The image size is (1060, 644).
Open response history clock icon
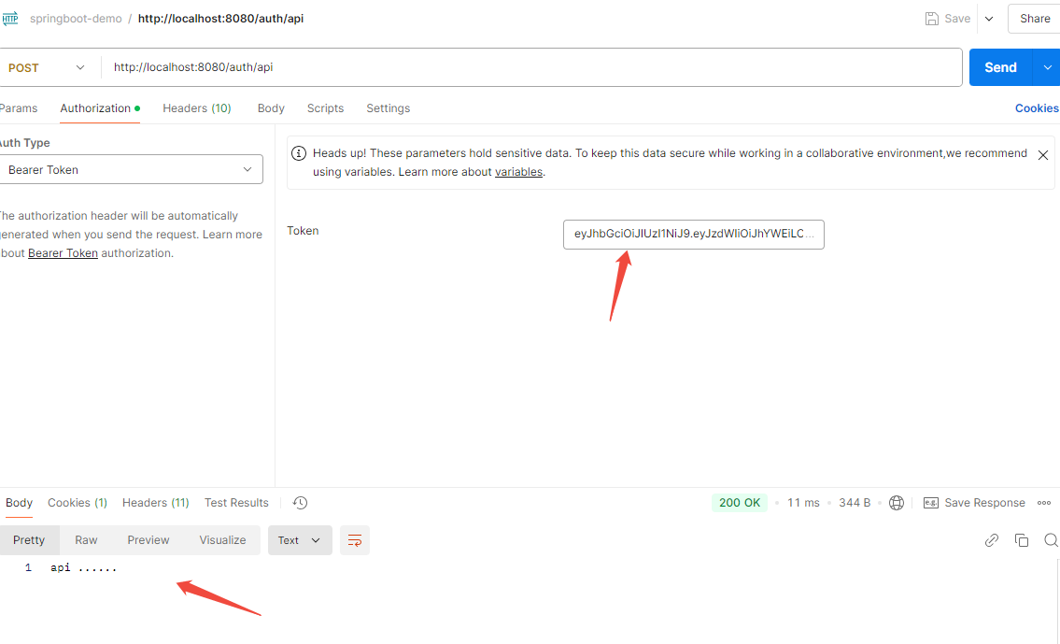[300, 503]
